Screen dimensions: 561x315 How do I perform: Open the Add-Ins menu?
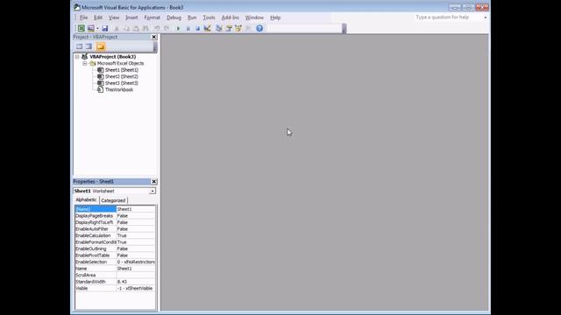tap(230, 17)
